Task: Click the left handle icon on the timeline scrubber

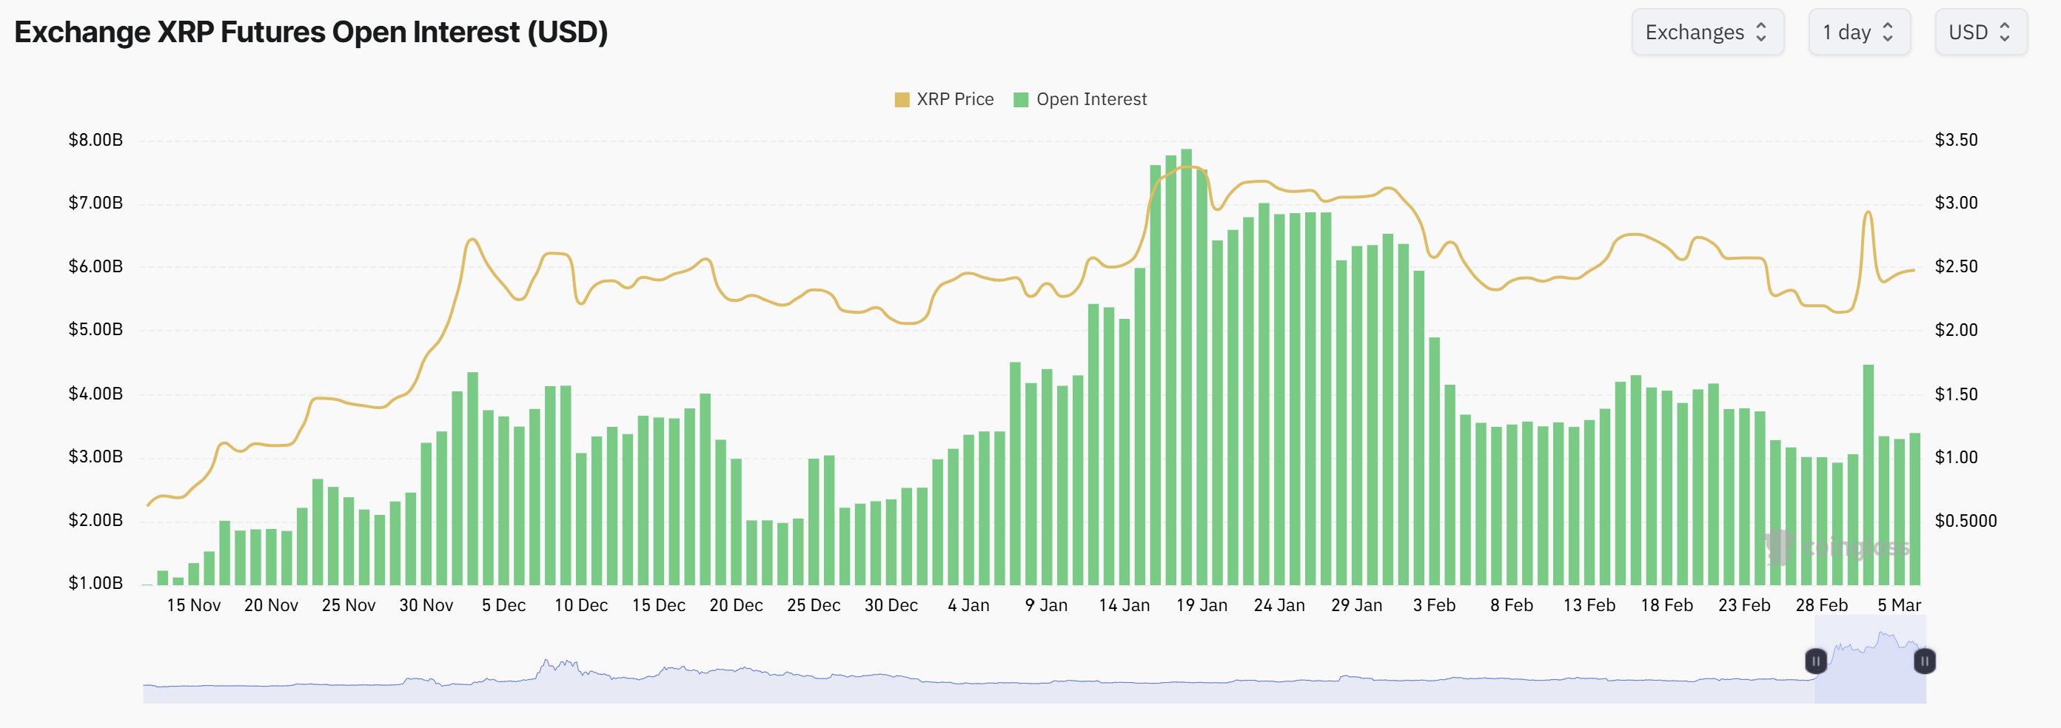Action: (x=1816, y=661)
